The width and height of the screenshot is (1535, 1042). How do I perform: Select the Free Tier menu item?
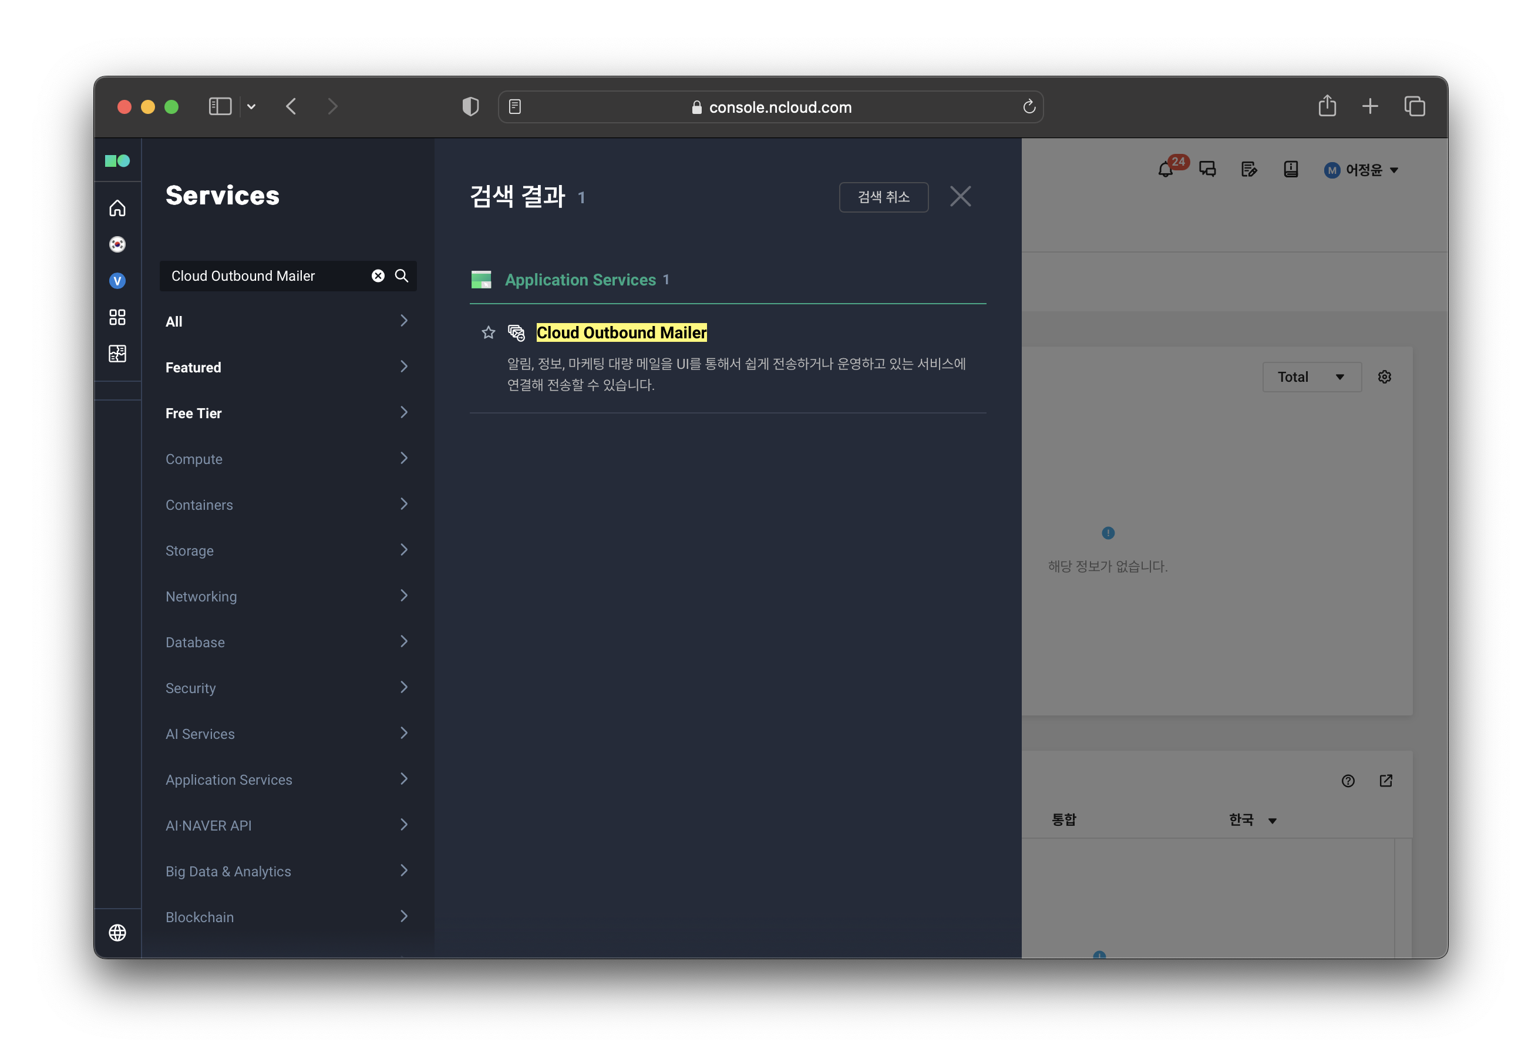tap(287, 413)
